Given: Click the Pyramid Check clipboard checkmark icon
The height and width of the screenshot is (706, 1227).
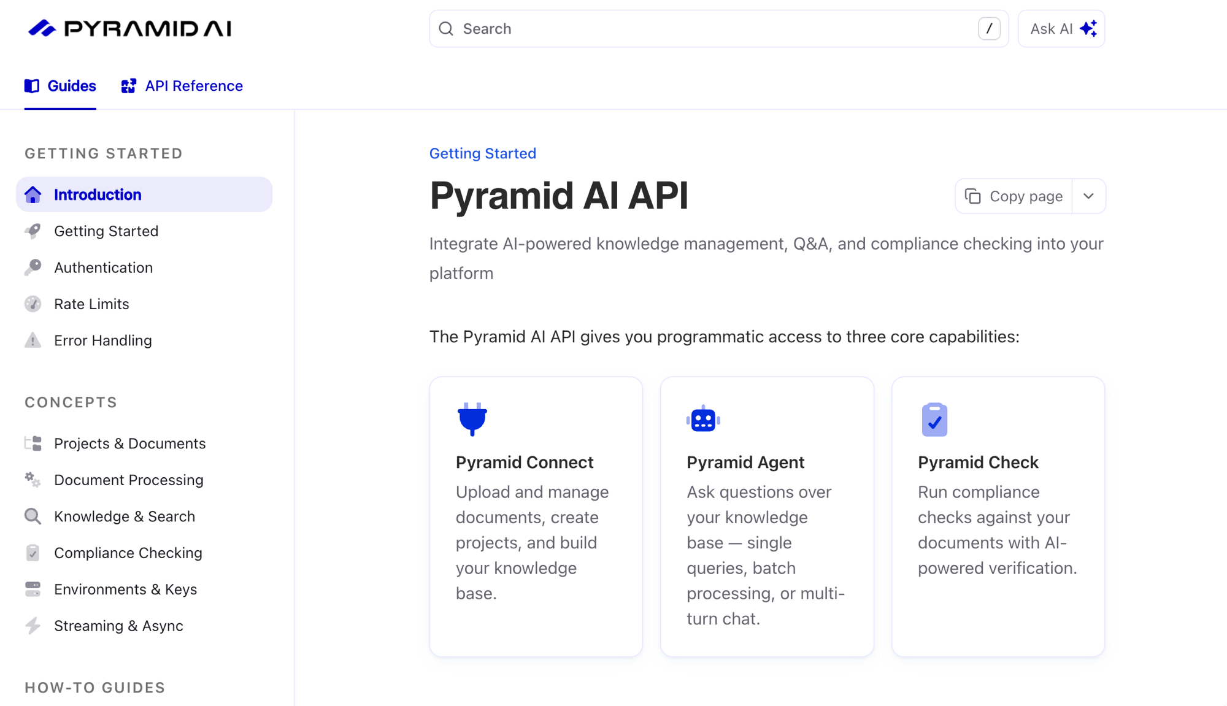Looking at the screenshot, I should click(x=934, y=420).
